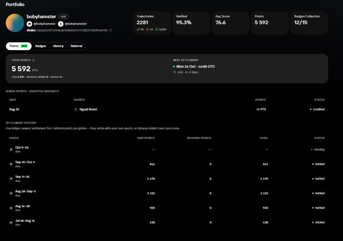Image resolution: width=343 pixels, height=241 pixels.
Task: Click the X icon beside Signal Boost
Action: pos(76,109)
